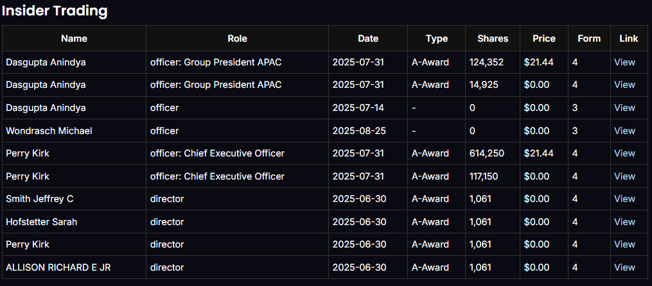Open View link for Perry Kirk's 614,250 shares
This screenshot has height=286, width=652.
click(x=624, y=153)
